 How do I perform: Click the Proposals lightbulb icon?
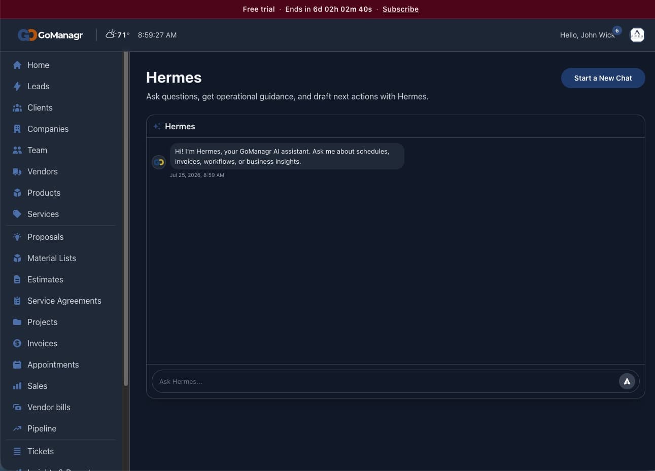pos(17,237)
